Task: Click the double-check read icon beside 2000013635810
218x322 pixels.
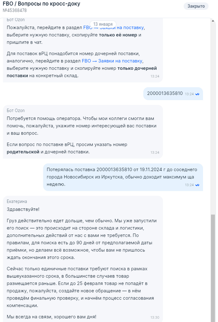Action: (197, 94)
